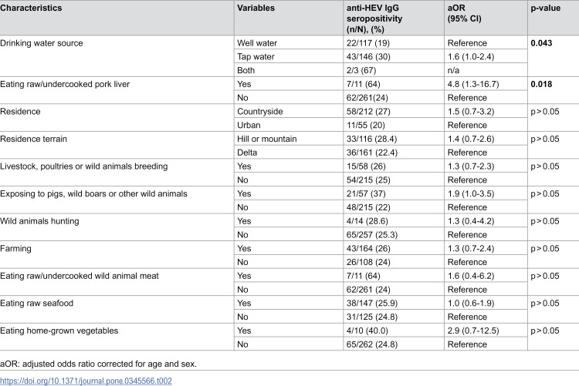Image resolution: width=579 pixels, height=386 pixels.
Task: Select the Hill or mountain cell
Action: (x=267, y=139)
